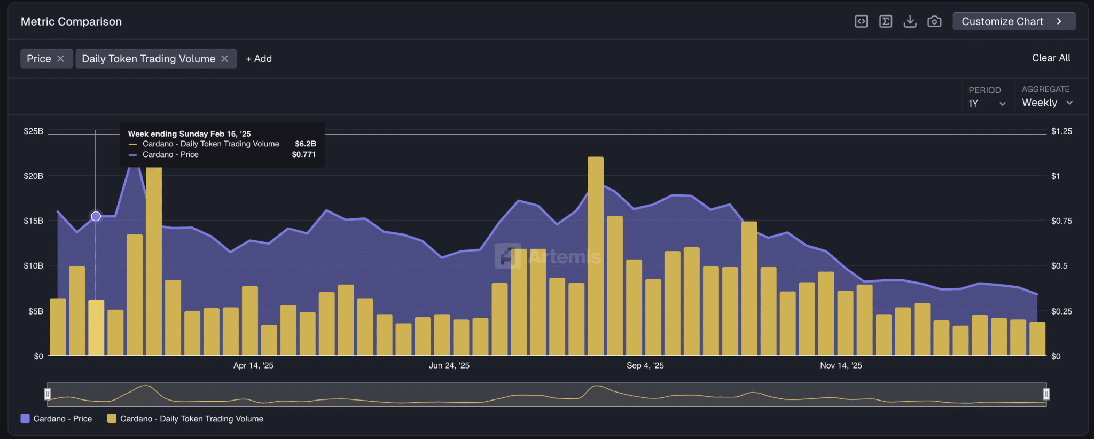The width and height of the screenshot is (1094, 439).
Task: Open the Period 1Y dropdown
Action: click(x=987, y=104)
